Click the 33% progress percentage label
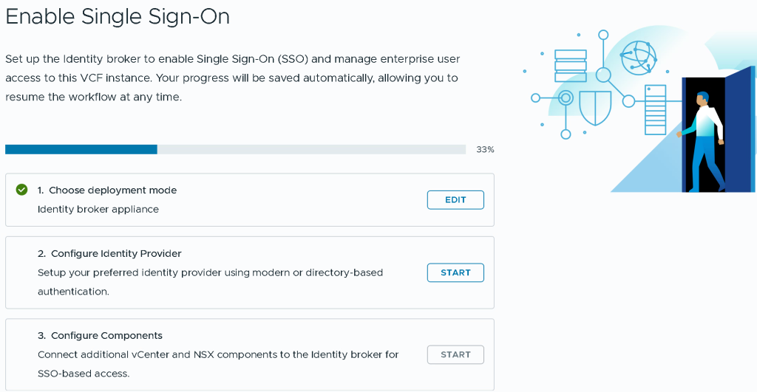Screen dimensions: 757x392 (x=485, y=149)
